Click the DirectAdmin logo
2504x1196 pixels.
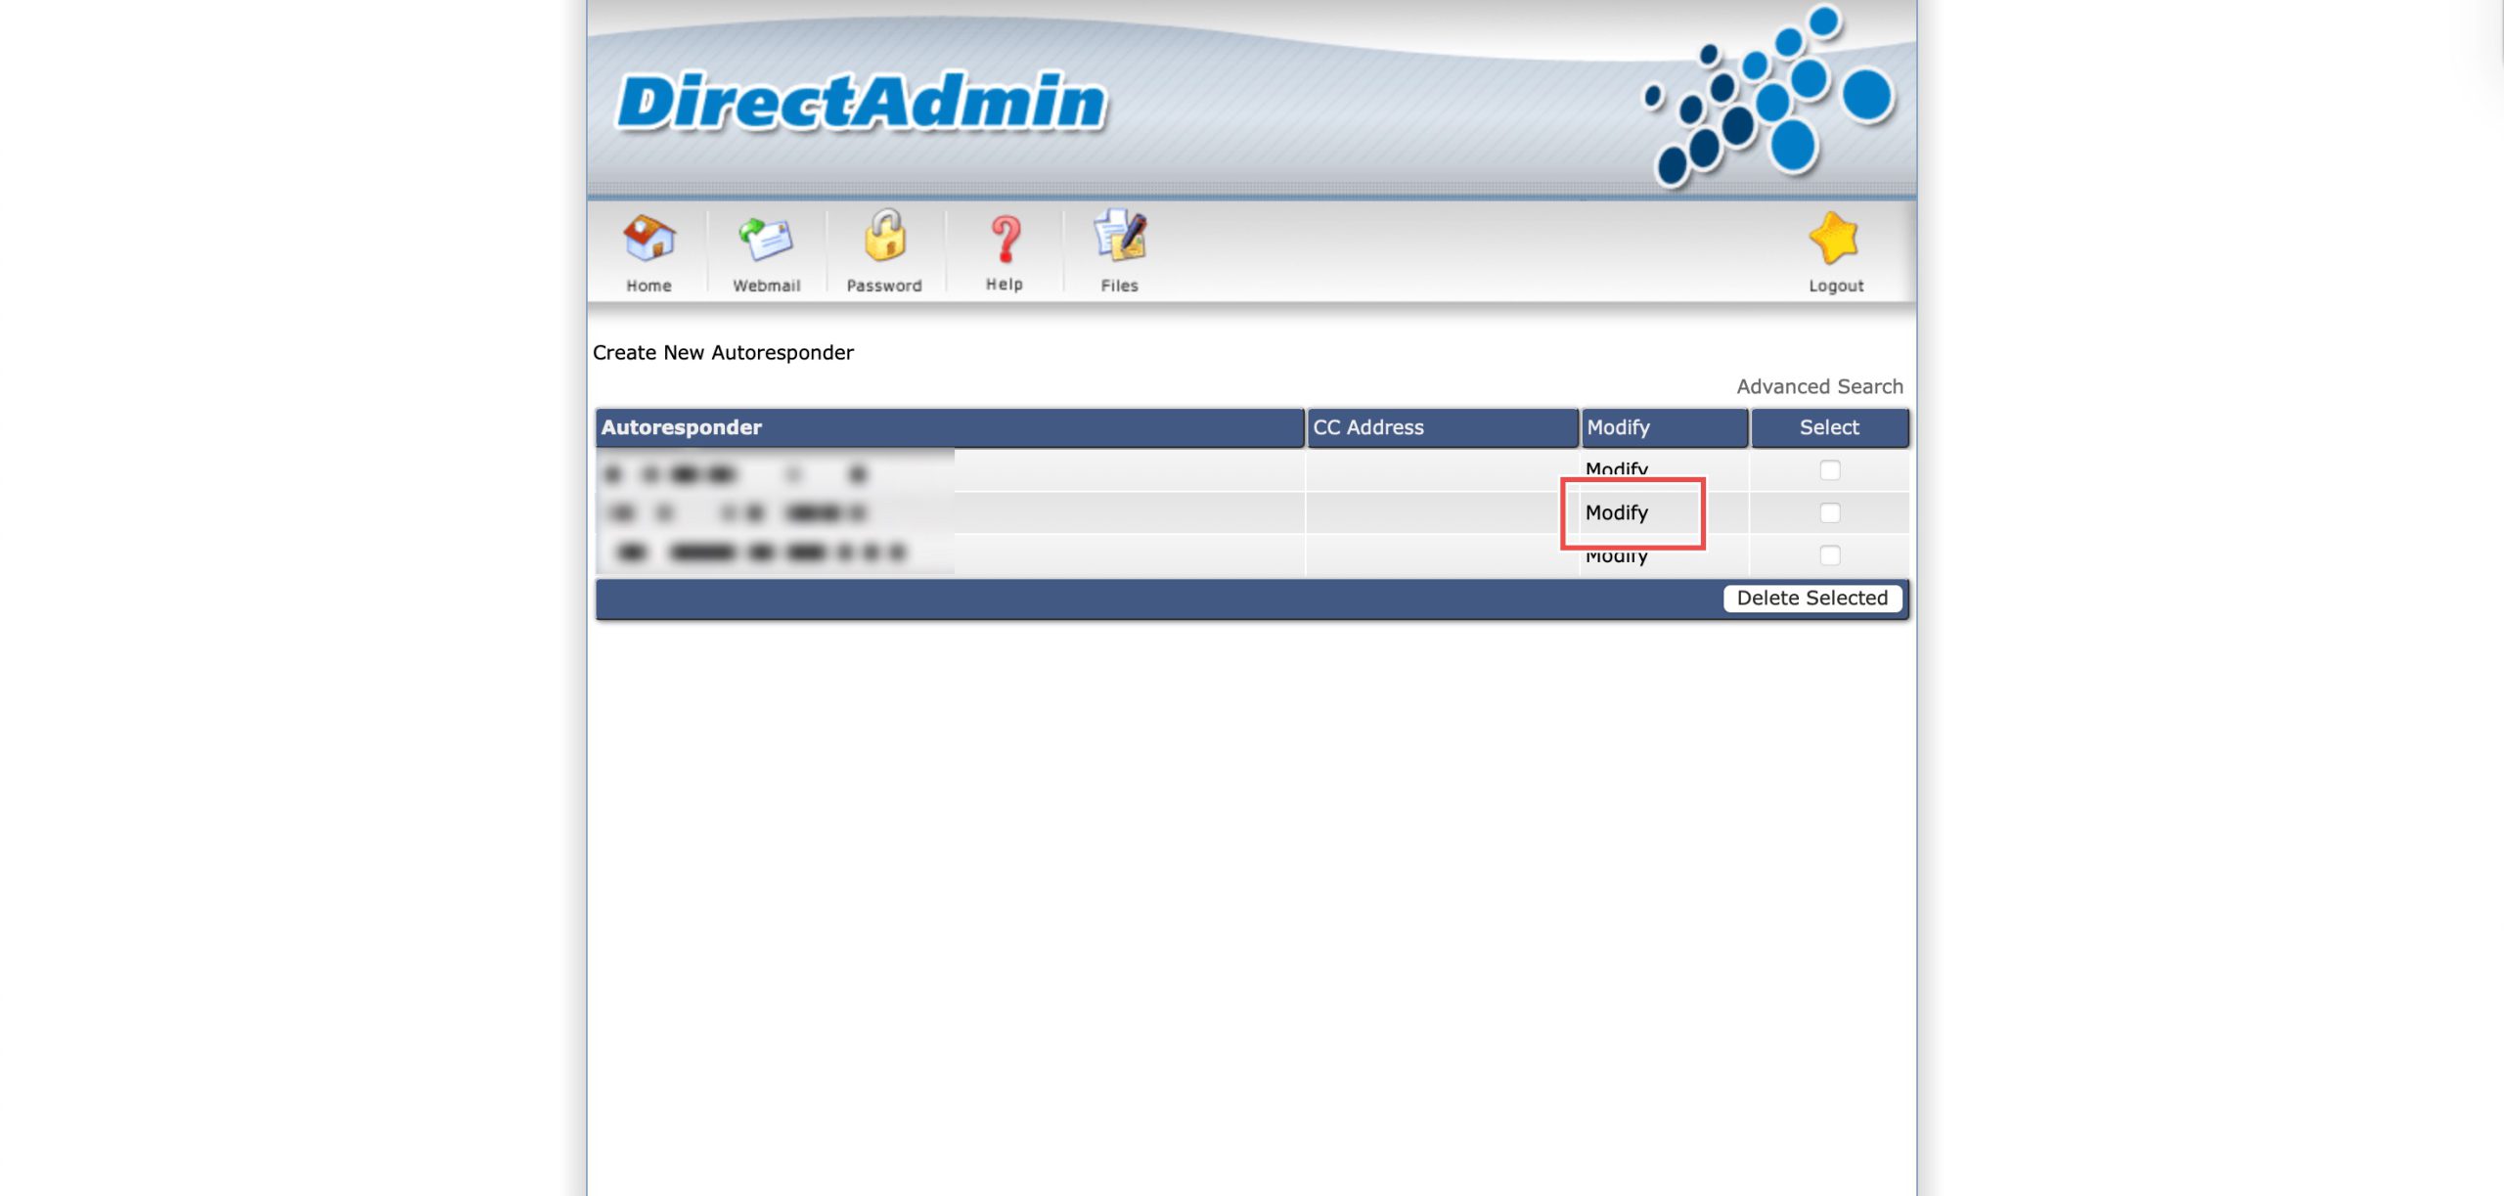pos(861,102)
